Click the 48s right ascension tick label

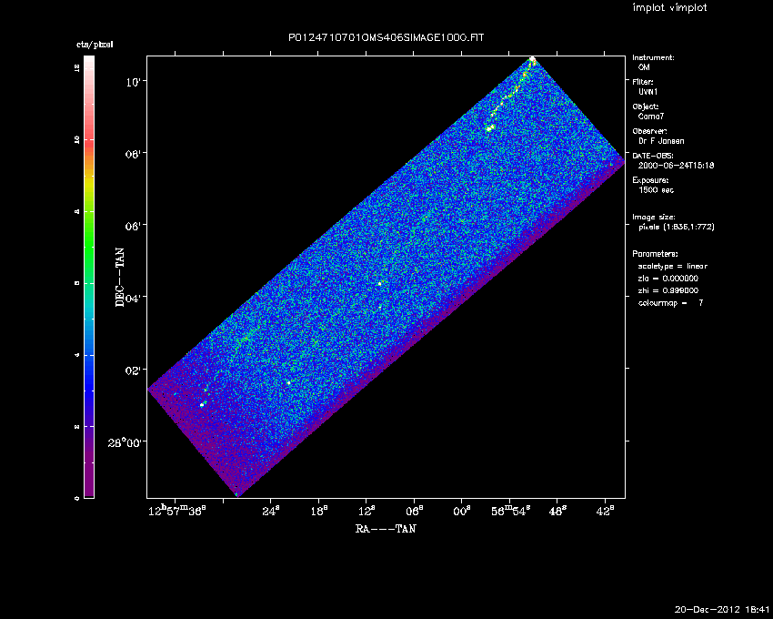pos(557,511)
